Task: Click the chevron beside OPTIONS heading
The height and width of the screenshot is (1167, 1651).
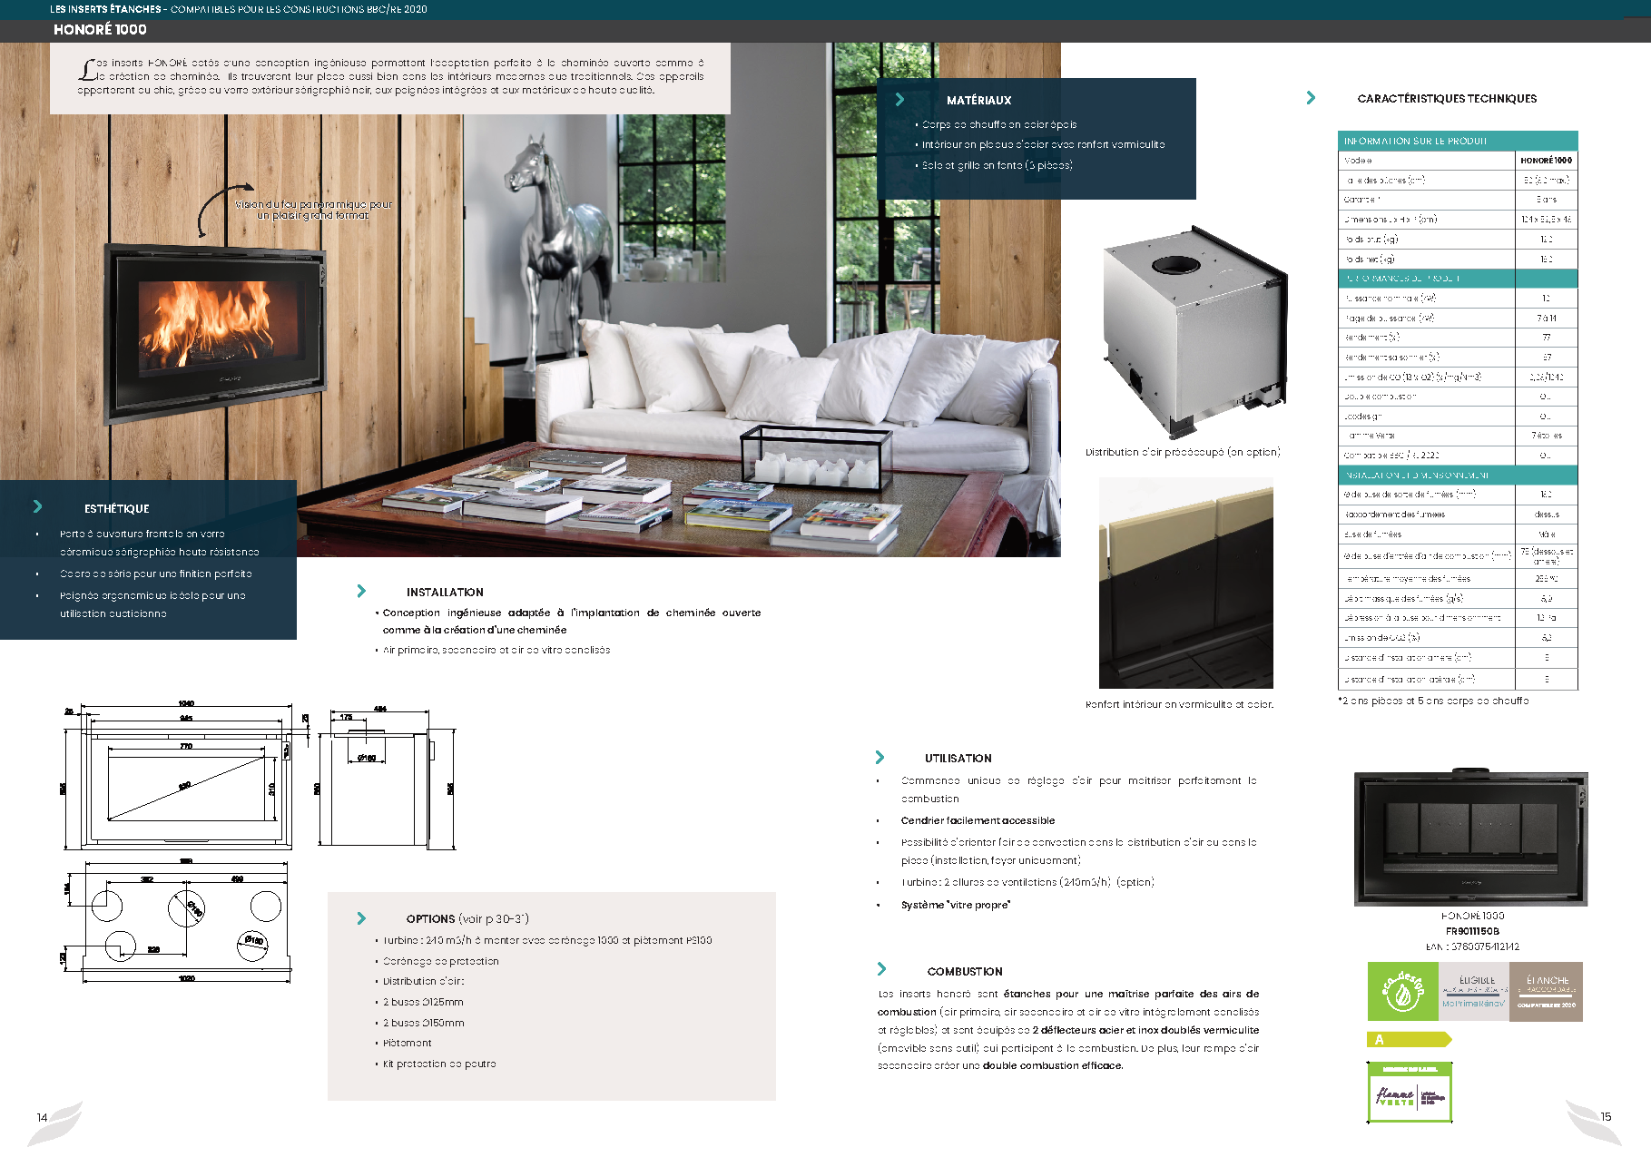Action: tap(361, 918)
